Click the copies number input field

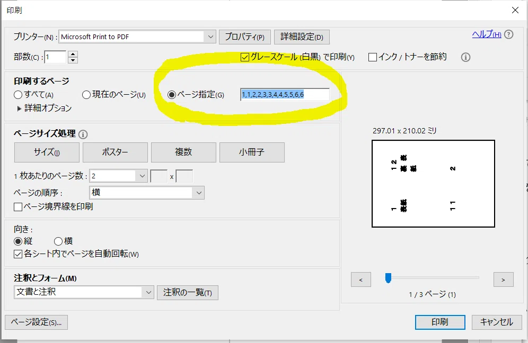[x=55, y=57]
